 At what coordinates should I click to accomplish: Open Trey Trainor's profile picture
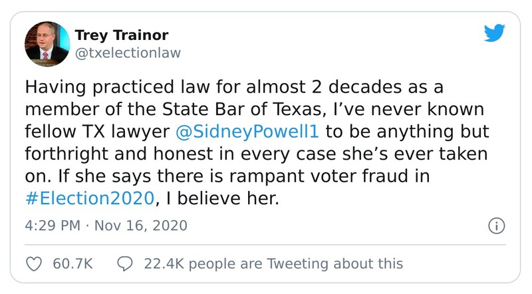[x=49, y=43]
